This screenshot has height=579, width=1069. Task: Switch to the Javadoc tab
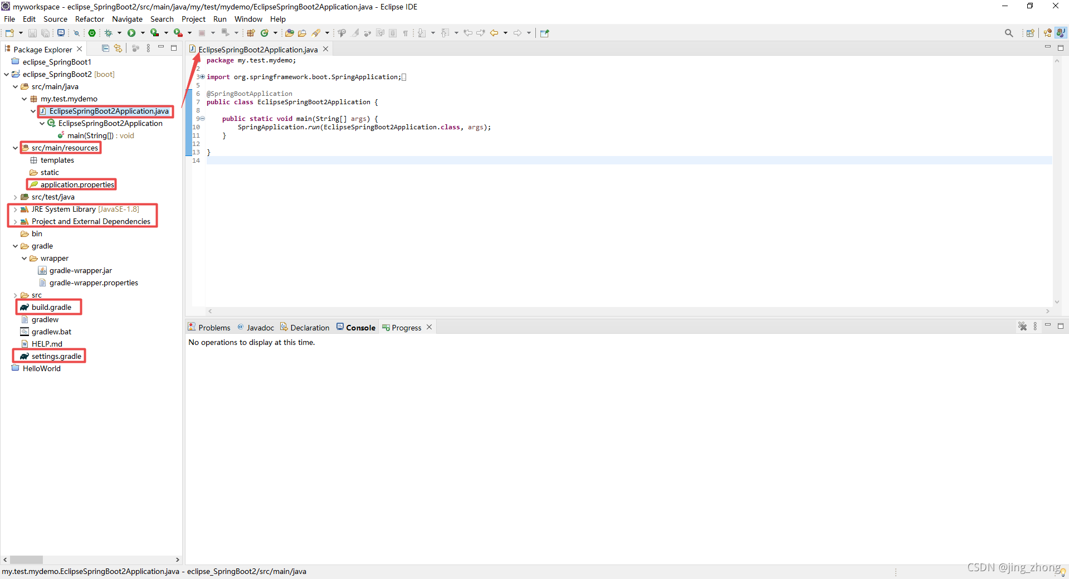click(256, 327)
